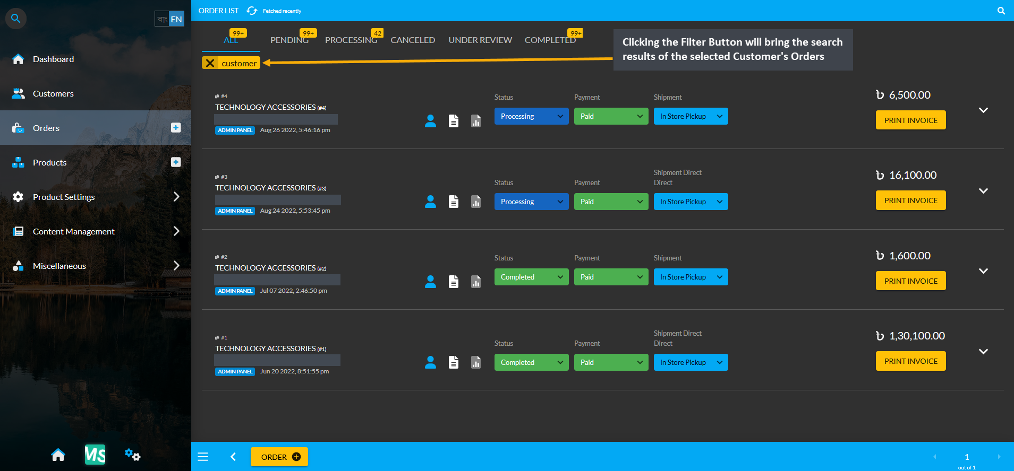Open Shipment dropdown for order #1
Screen dimensions: 1014x471
click(691, 362)
